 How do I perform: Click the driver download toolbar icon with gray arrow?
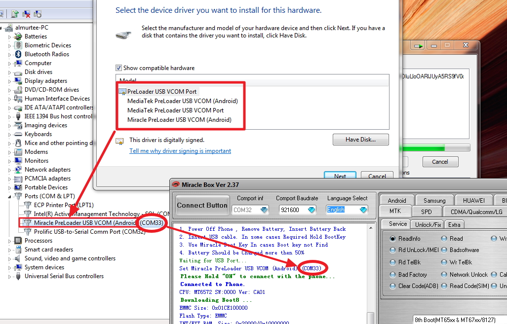coord(38,14)
